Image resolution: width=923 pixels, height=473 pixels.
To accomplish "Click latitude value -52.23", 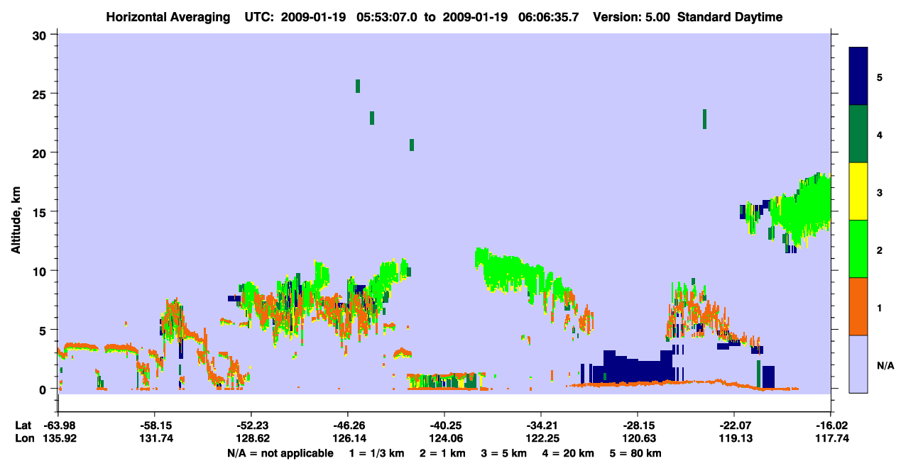I will pyautogui.click(x=251, y=426).
